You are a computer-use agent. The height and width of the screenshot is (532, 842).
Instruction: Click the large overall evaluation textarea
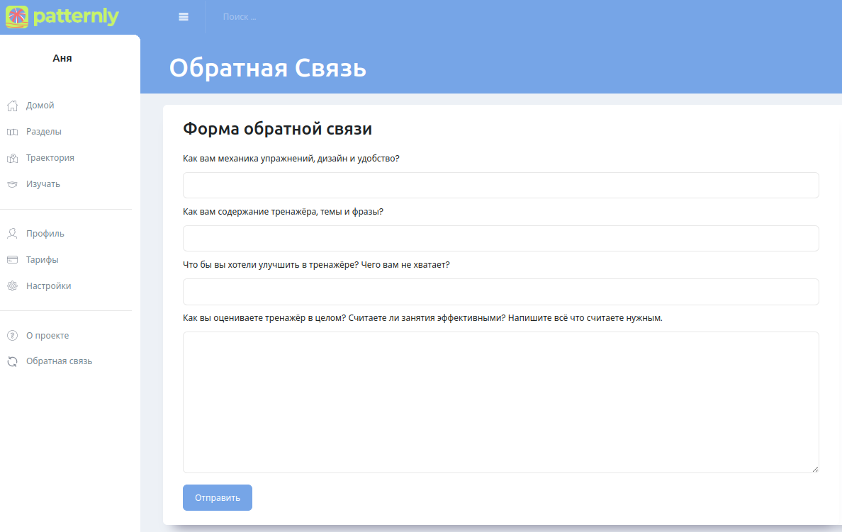click(x=500, y=402)
